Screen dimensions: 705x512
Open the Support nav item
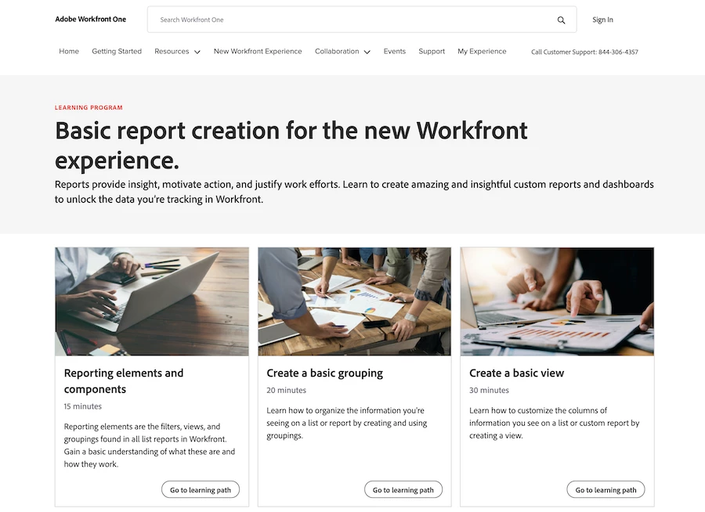431,51
